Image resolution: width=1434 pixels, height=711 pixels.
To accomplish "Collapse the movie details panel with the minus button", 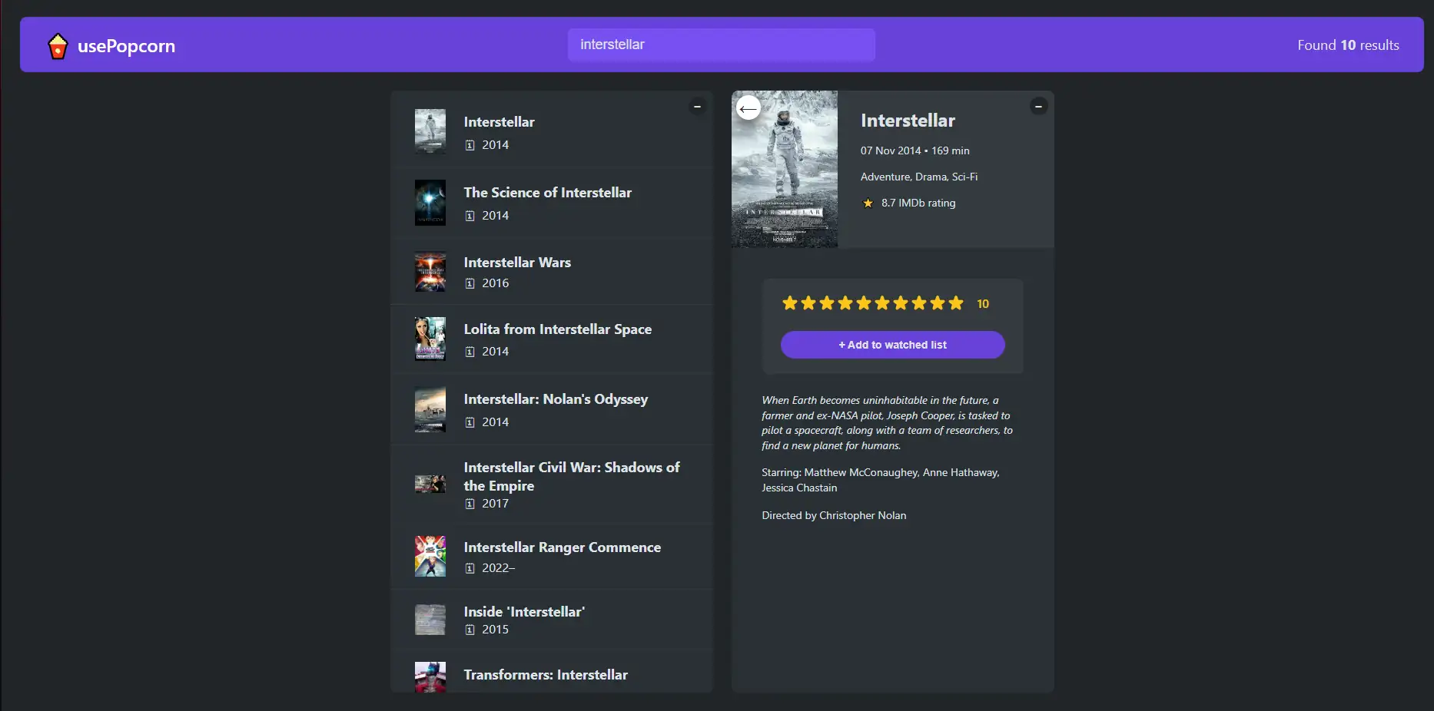I will click(x=1039, y=106).
